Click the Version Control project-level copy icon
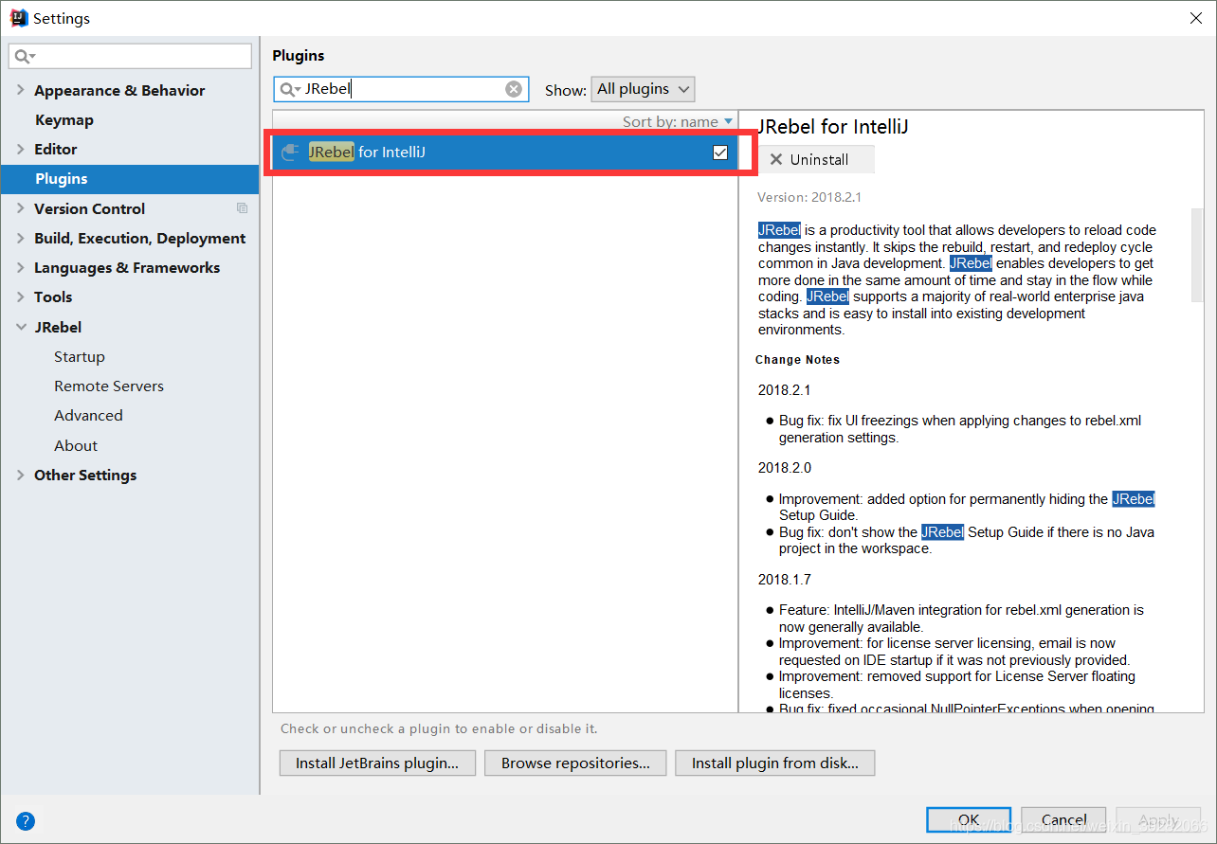The width and height of the screenshot is (1217, 844). [x=243, y=208]
